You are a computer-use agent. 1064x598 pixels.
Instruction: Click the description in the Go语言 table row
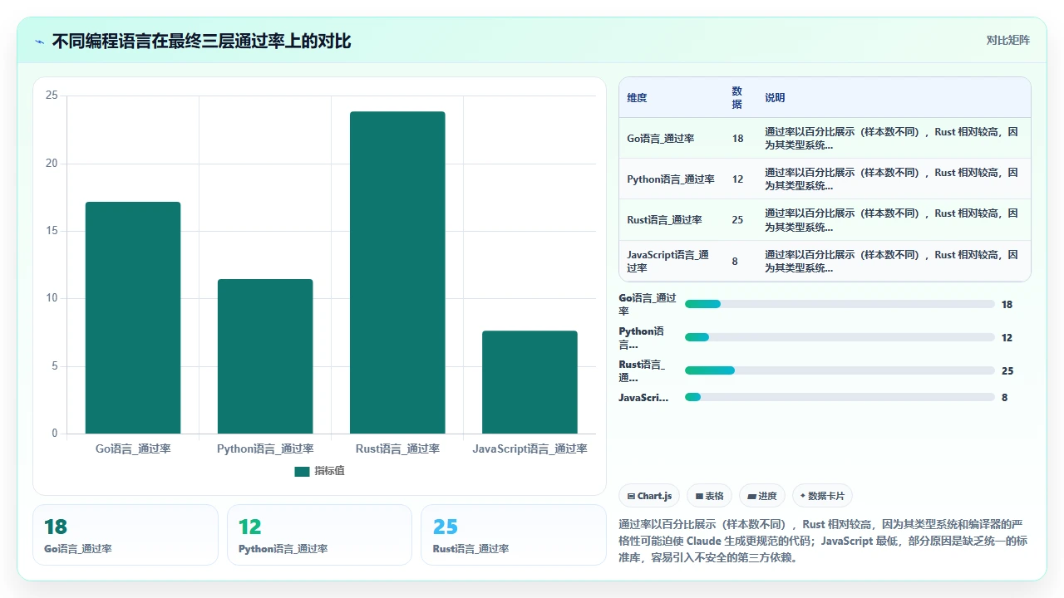(891, 139)
